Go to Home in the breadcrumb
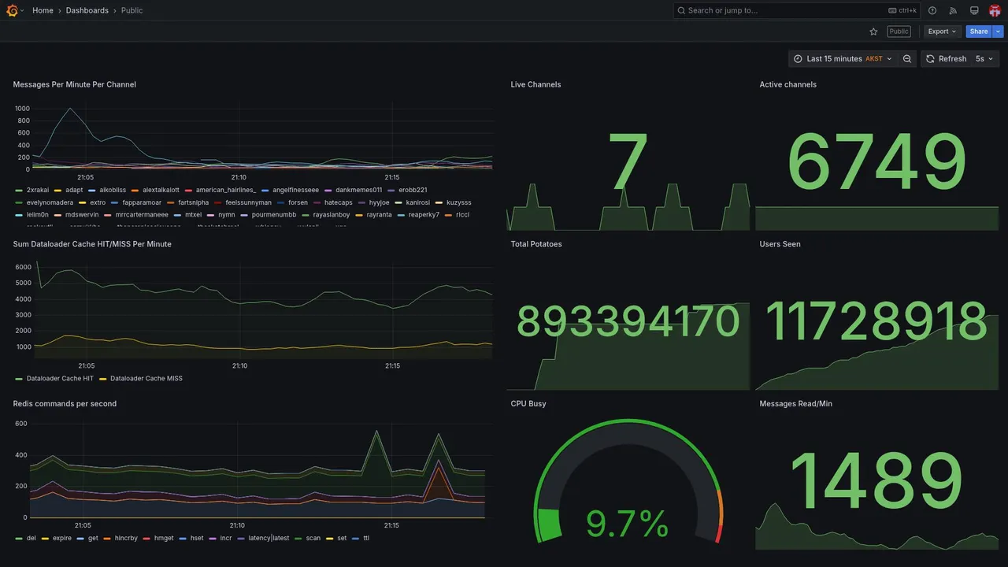 click(43, 10)
